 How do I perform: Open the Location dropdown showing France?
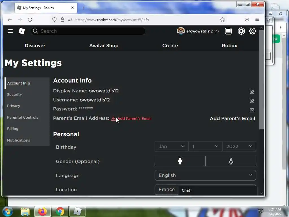(x=167, y=190)
